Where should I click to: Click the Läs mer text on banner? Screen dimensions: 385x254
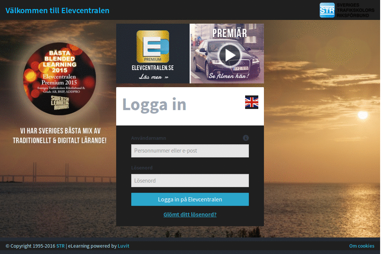(x=153, y=77)
